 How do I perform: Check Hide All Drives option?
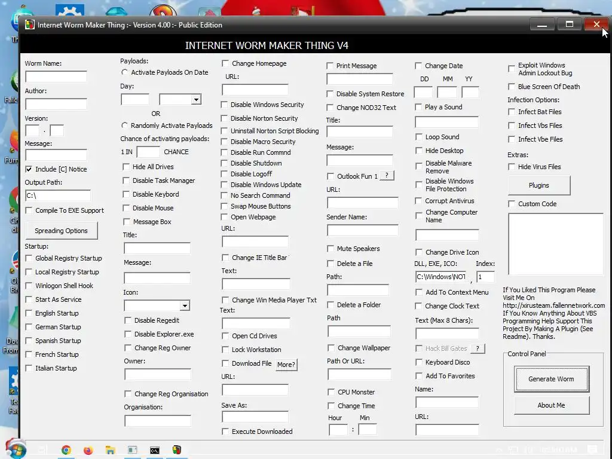tap(126, 167)
